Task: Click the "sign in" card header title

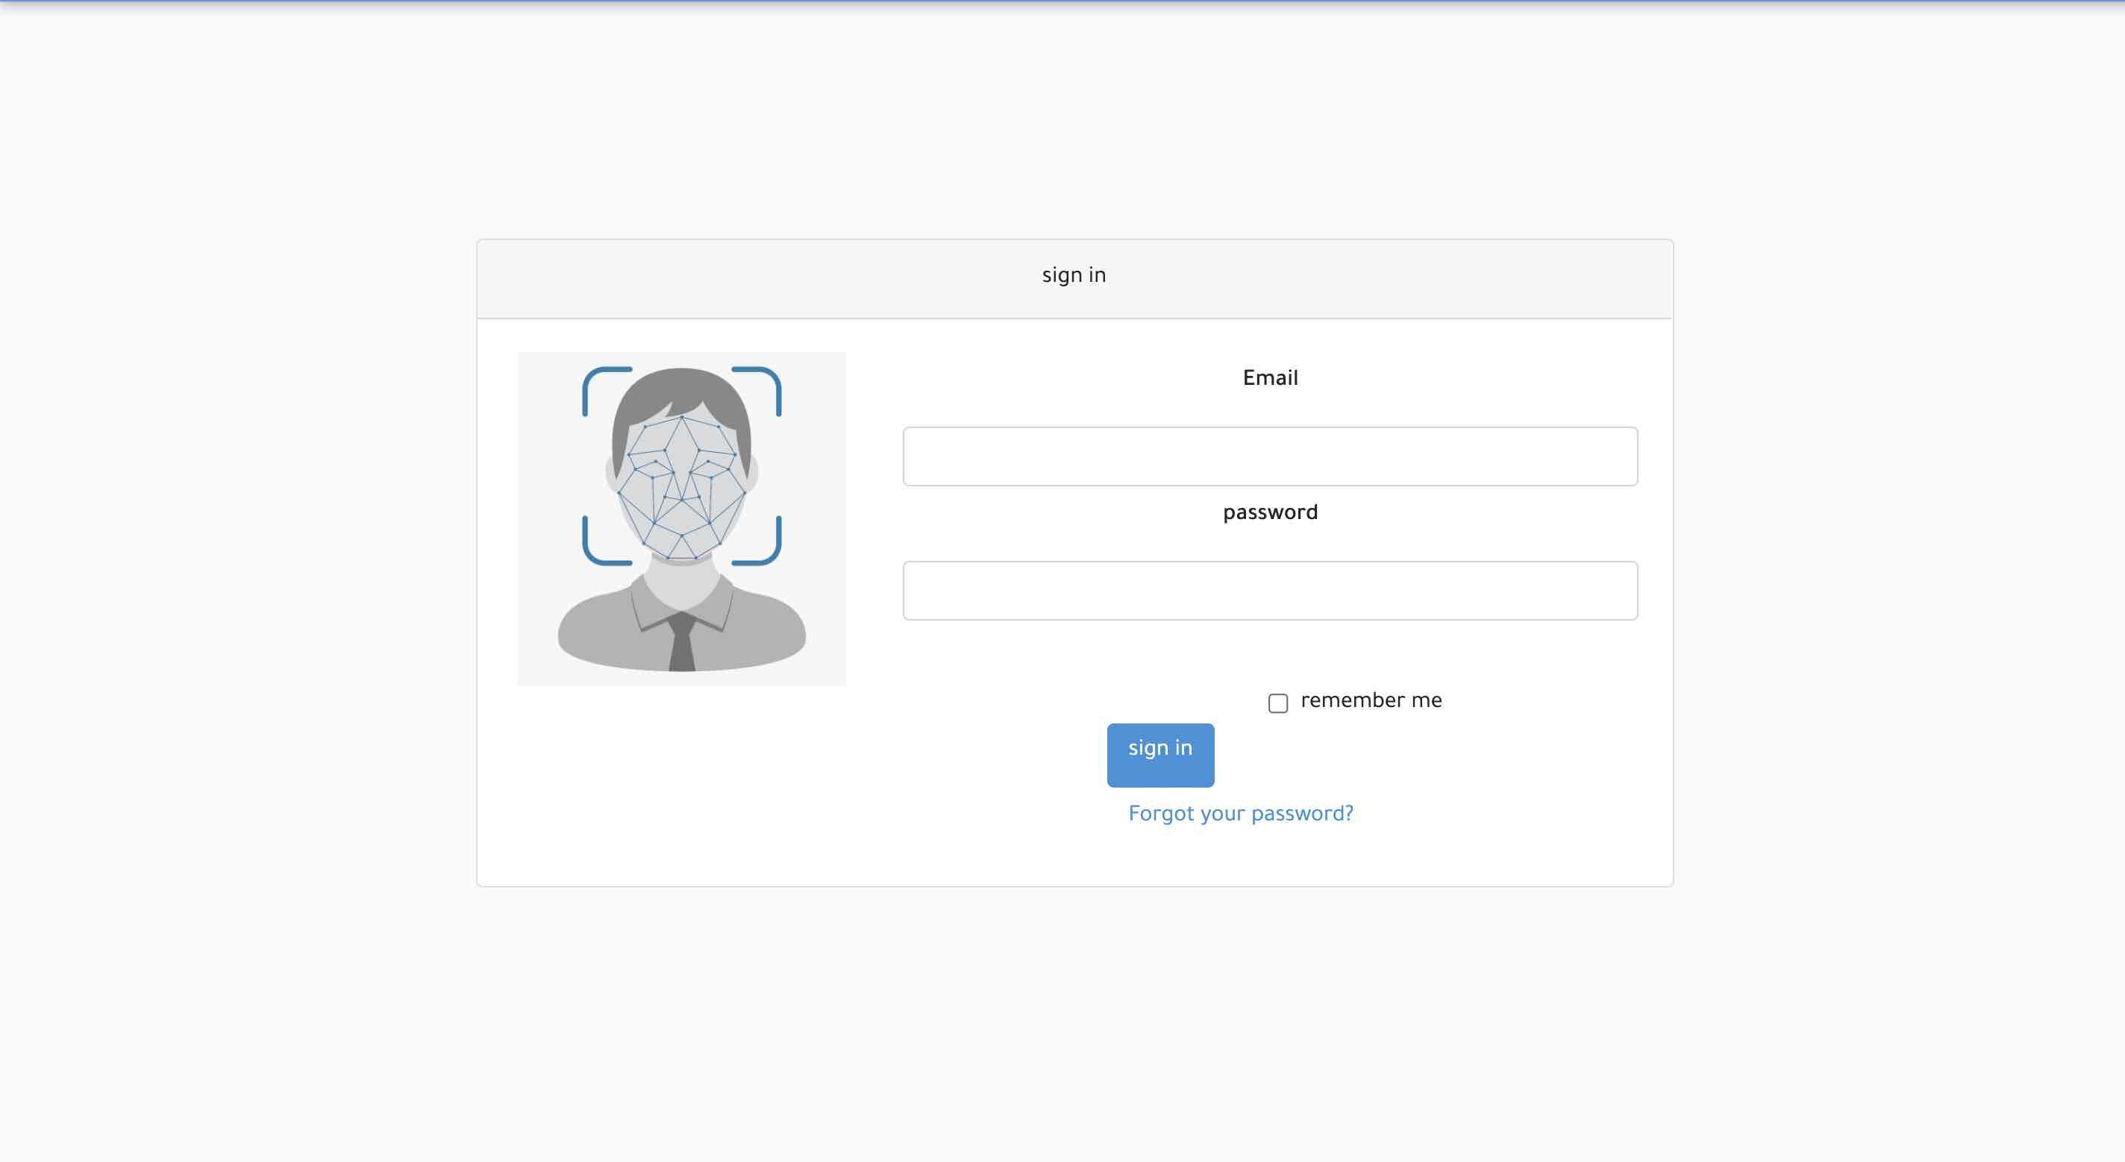Action: 1073,275
